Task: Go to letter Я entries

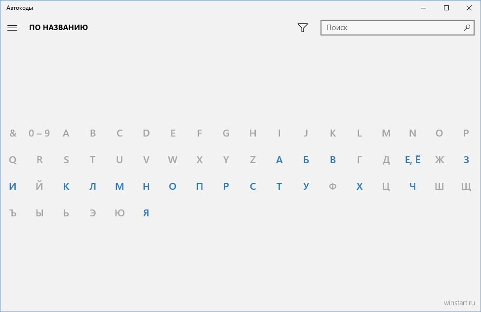Action: tap(146, 213)
